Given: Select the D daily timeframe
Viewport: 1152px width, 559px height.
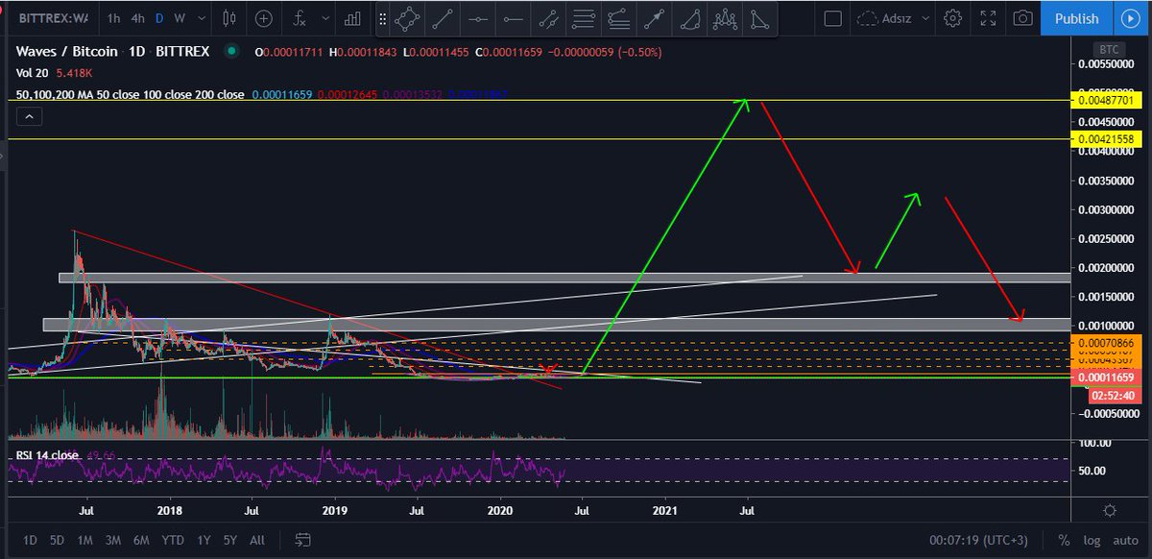Looking at the screenshot, I should pyautogui.click(x=160, y=18).
